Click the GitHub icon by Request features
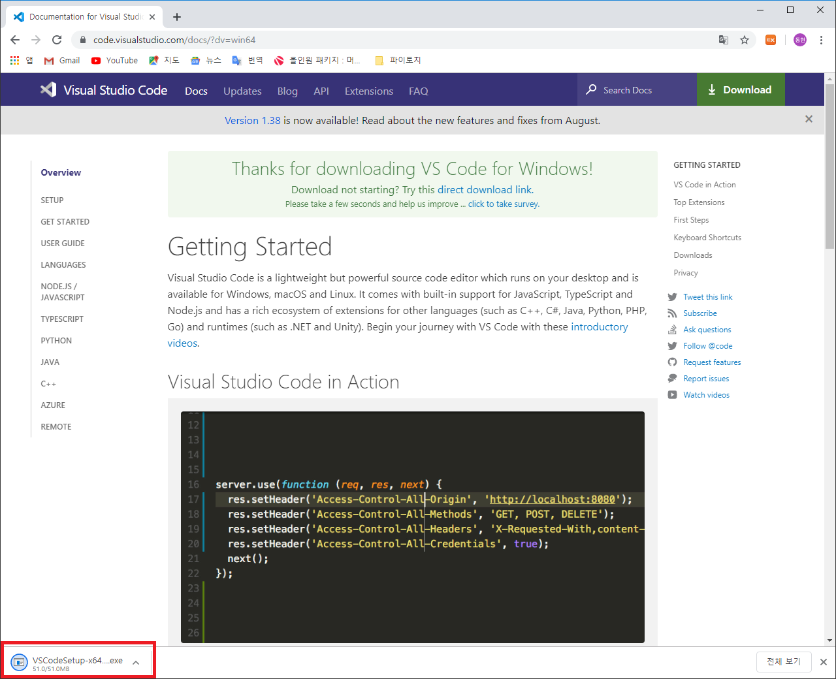The image size is (836, 679). [672, 362]
